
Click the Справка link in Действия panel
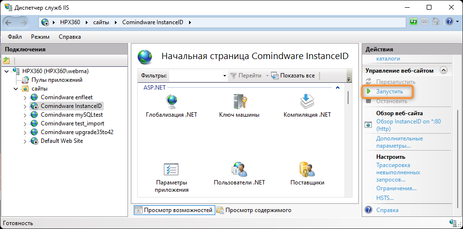(387, 210)
